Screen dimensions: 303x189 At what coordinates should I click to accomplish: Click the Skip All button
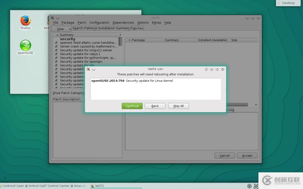178,106
